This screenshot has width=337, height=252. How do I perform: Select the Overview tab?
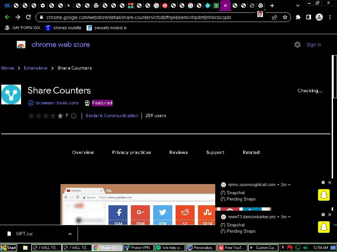[83, 152]
